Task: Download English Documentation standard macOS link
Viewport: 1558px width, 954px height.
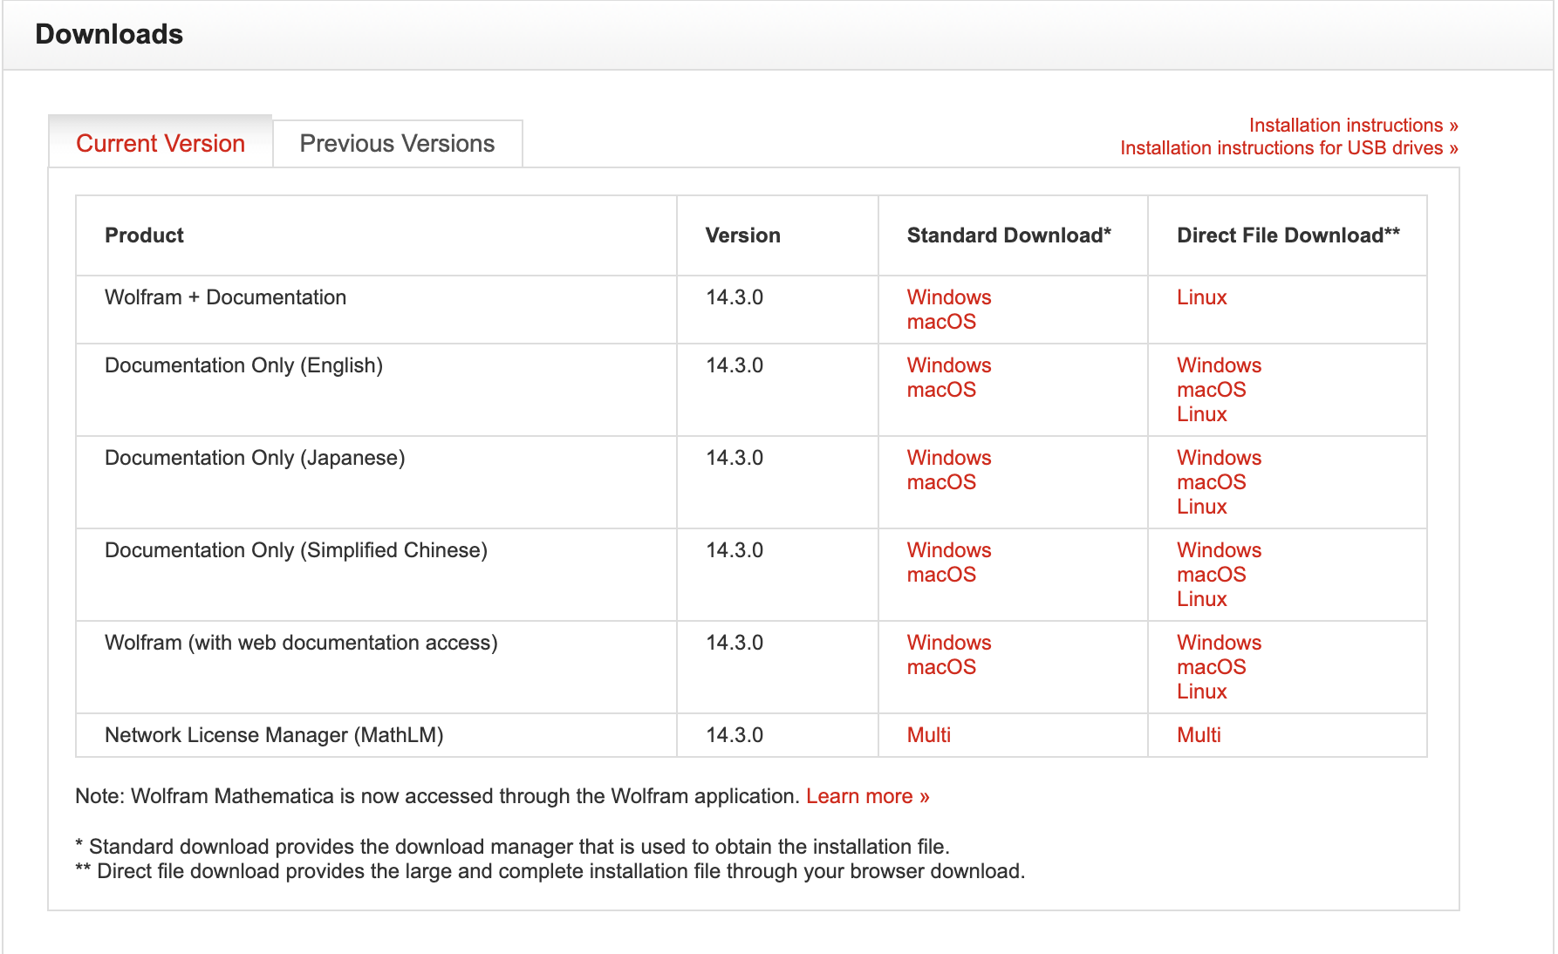Action: 941,390
